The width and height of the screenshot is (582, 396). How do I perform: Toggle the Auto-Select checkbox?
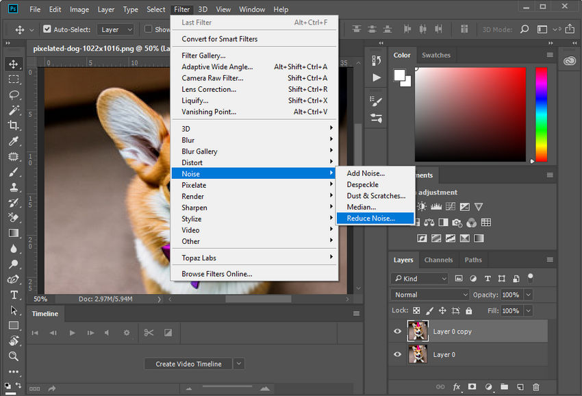(x=47, y=29)
